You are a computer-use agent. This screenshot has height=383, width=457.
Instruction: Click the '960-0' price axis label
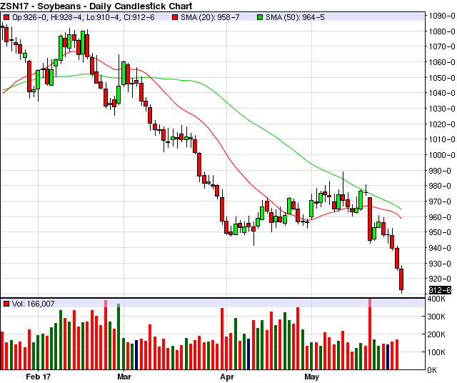pos(440,217)
